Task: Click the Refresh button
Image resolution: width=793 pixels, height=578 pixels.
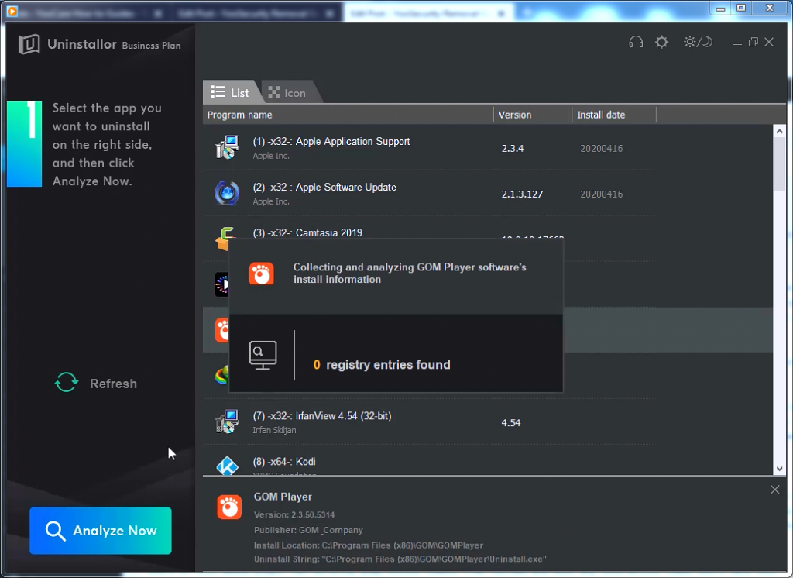Action: tap(95, 384)
